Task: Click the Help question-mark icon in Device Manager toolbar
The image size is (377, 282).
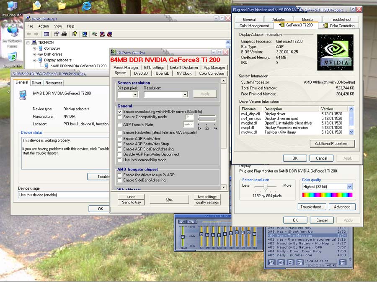Action: click(74, 34)
